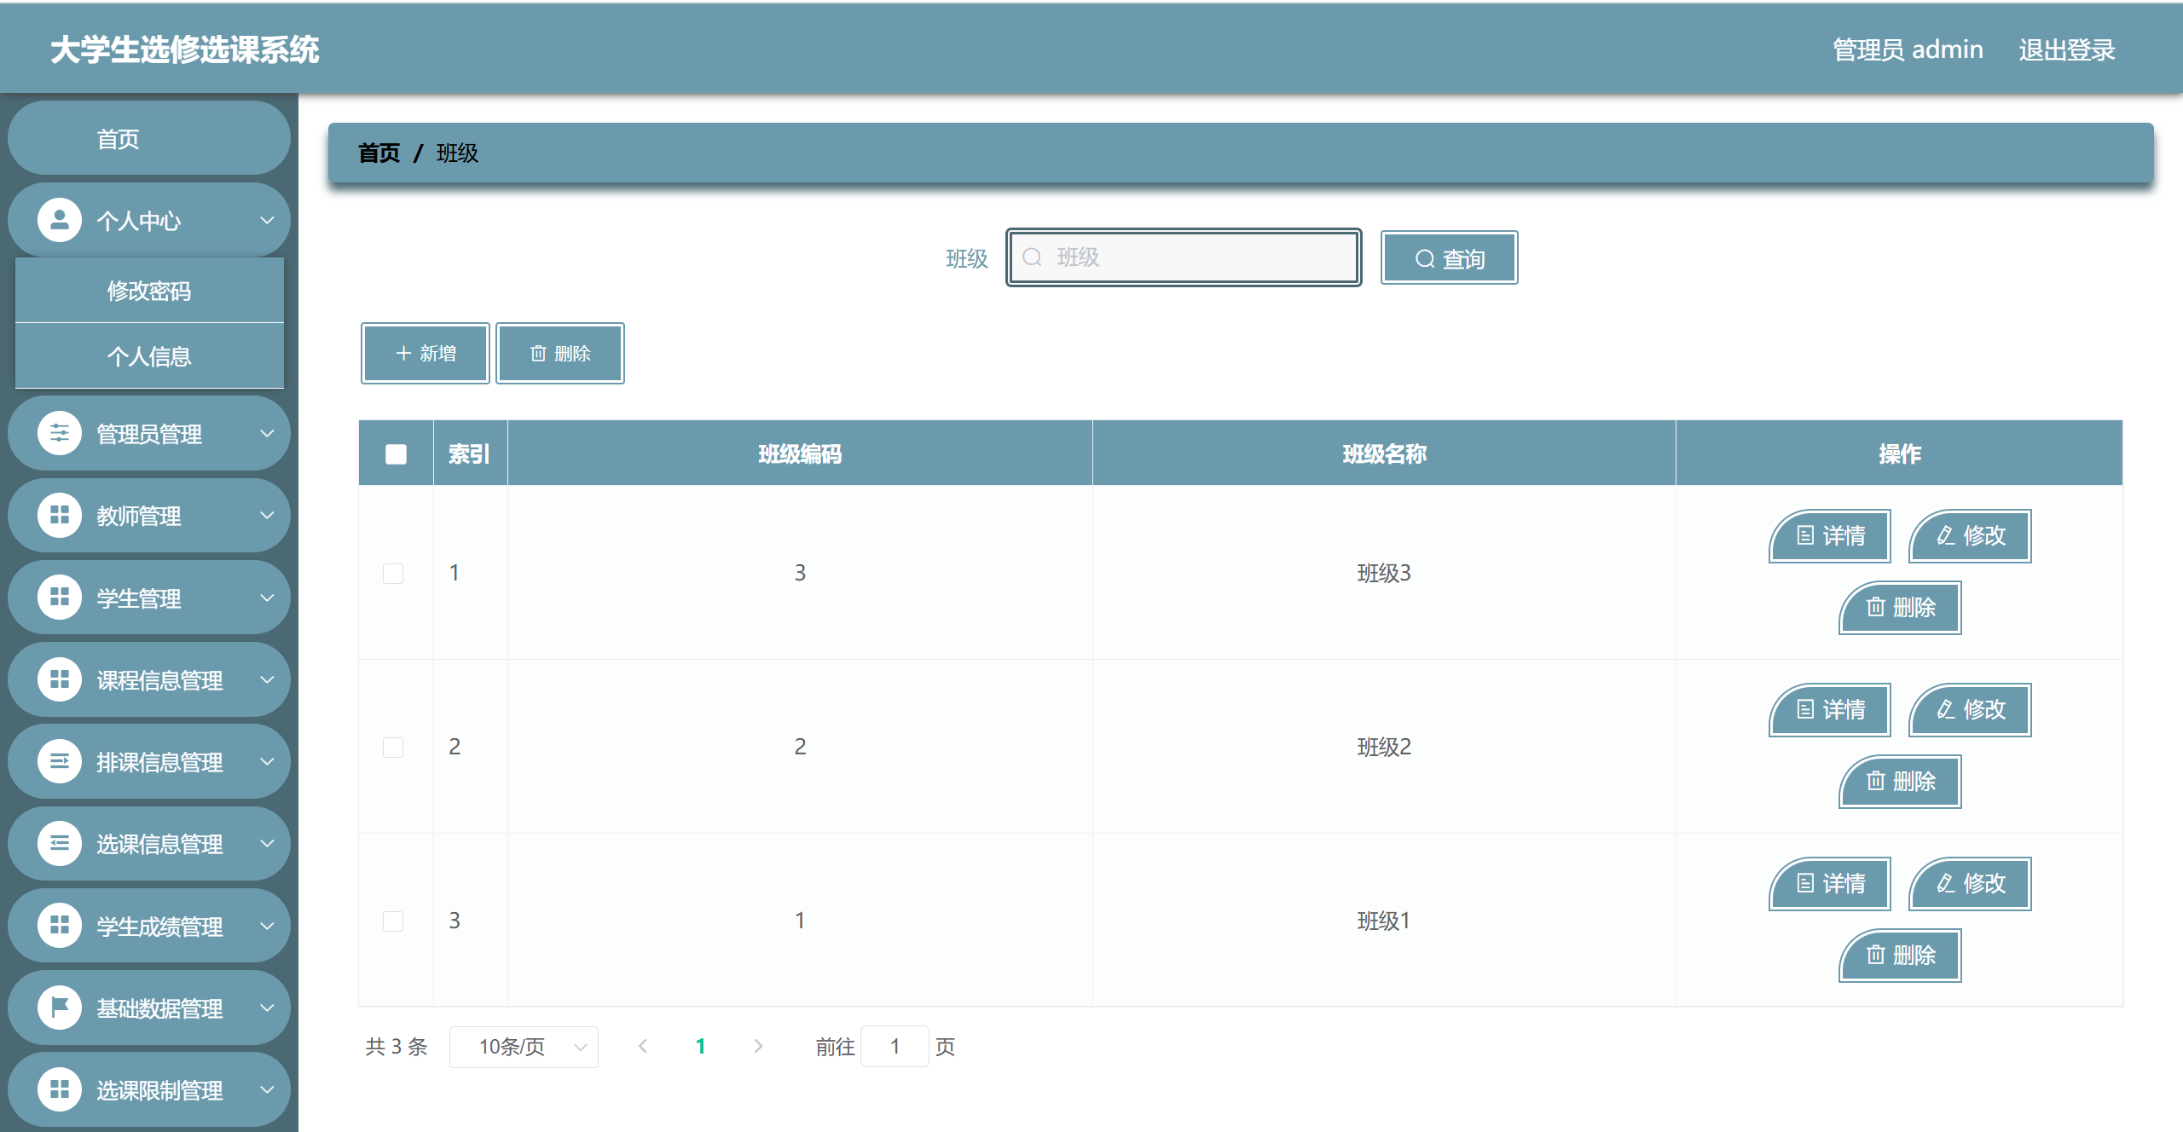Screen dimensions: 2183x1132
Task: Click the edit 修改 button for 班级3
Action: coord(1970,536)
